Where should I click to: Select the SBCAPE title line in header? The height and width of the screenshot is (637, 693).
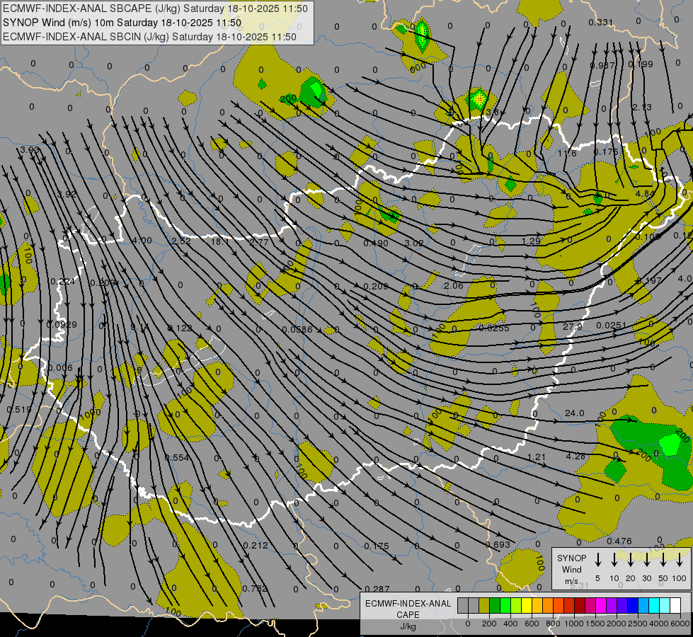tap(155, 8)
